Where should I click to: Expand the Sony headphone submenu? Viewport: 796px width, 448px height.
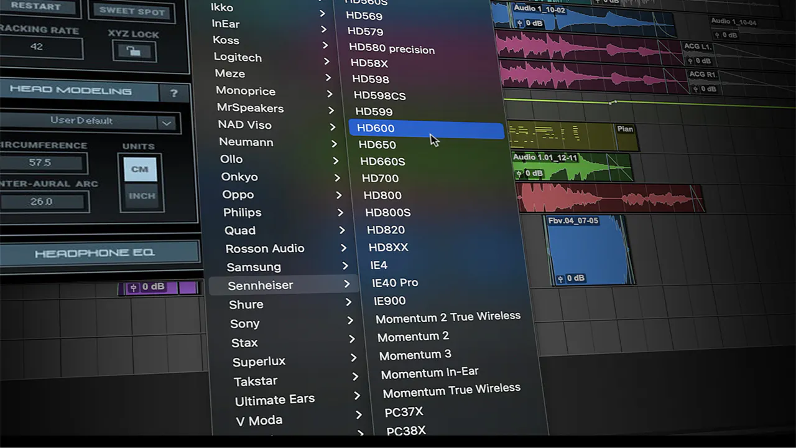244,324
